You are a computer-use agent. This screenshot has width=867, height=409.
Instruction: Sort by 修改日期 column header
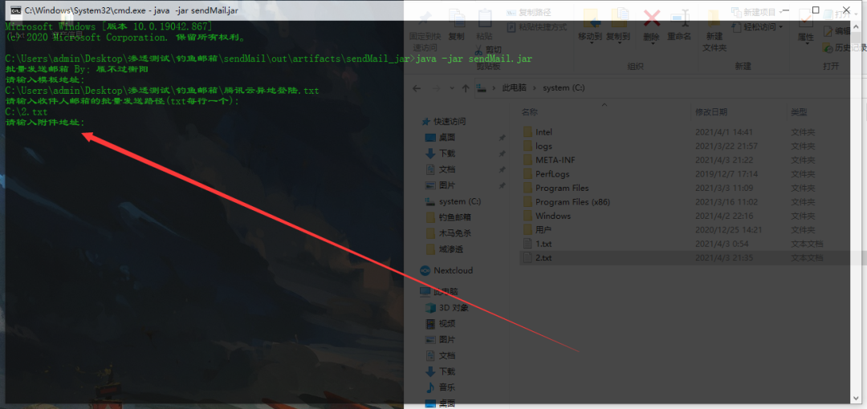pyautogui.click(x=711, y=112)
